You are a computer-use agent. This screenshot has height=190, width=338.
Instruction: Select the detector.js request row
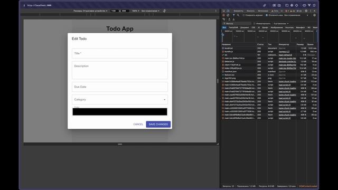(x=269, y=62)
